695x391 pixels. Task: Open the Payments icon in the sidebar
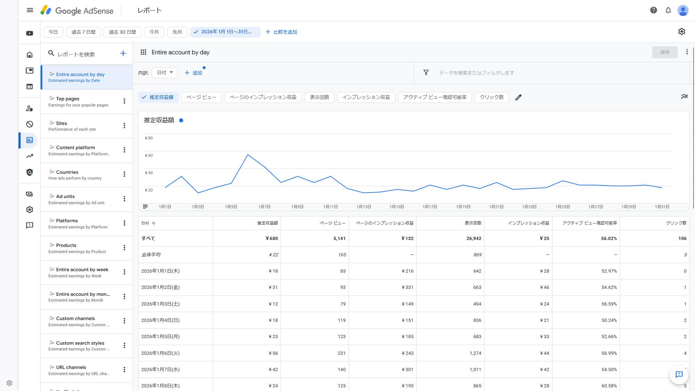coord(29,194)
